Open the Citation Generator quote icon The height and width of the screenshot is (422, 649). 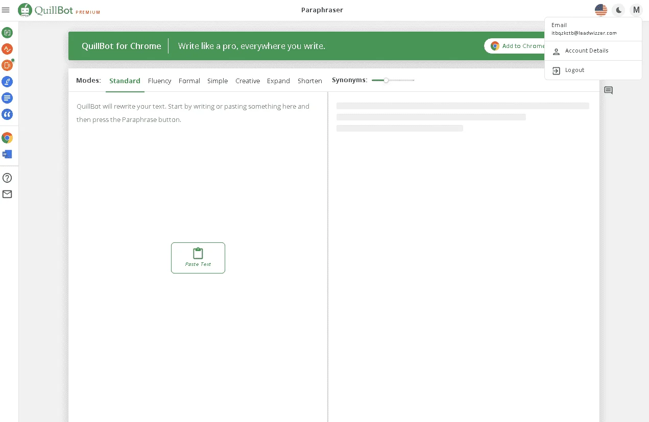7,114
